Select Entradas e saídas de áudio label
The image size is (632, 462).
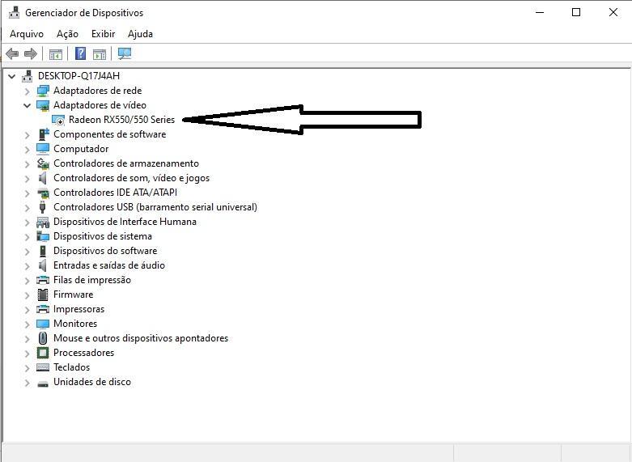pos(109,265)
